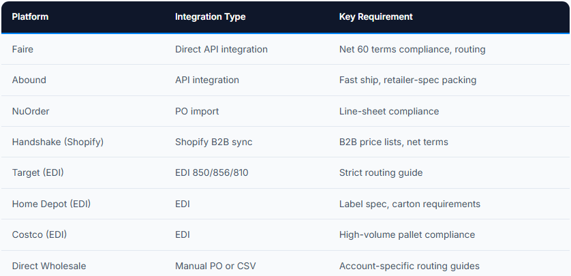Select the Faire platform cell

click(x=22, y=49)
